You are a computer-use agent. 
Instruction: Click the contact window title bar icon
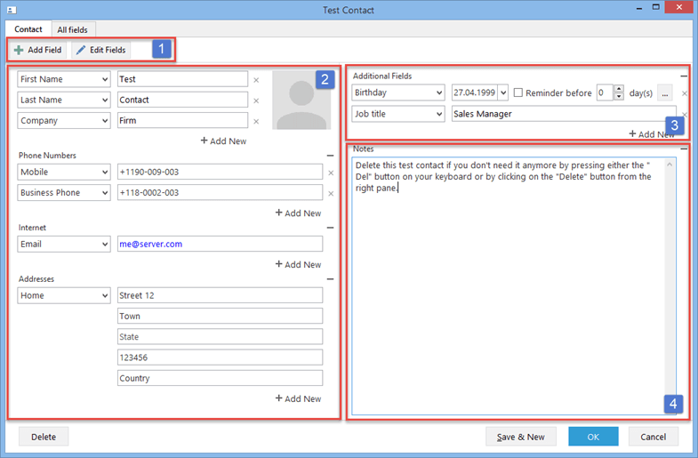coord(12,10)
